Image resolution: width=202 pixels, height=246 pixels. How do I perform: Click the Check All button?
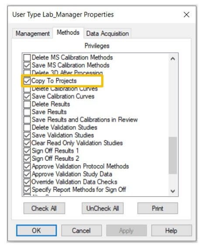(x=44, y=208)
